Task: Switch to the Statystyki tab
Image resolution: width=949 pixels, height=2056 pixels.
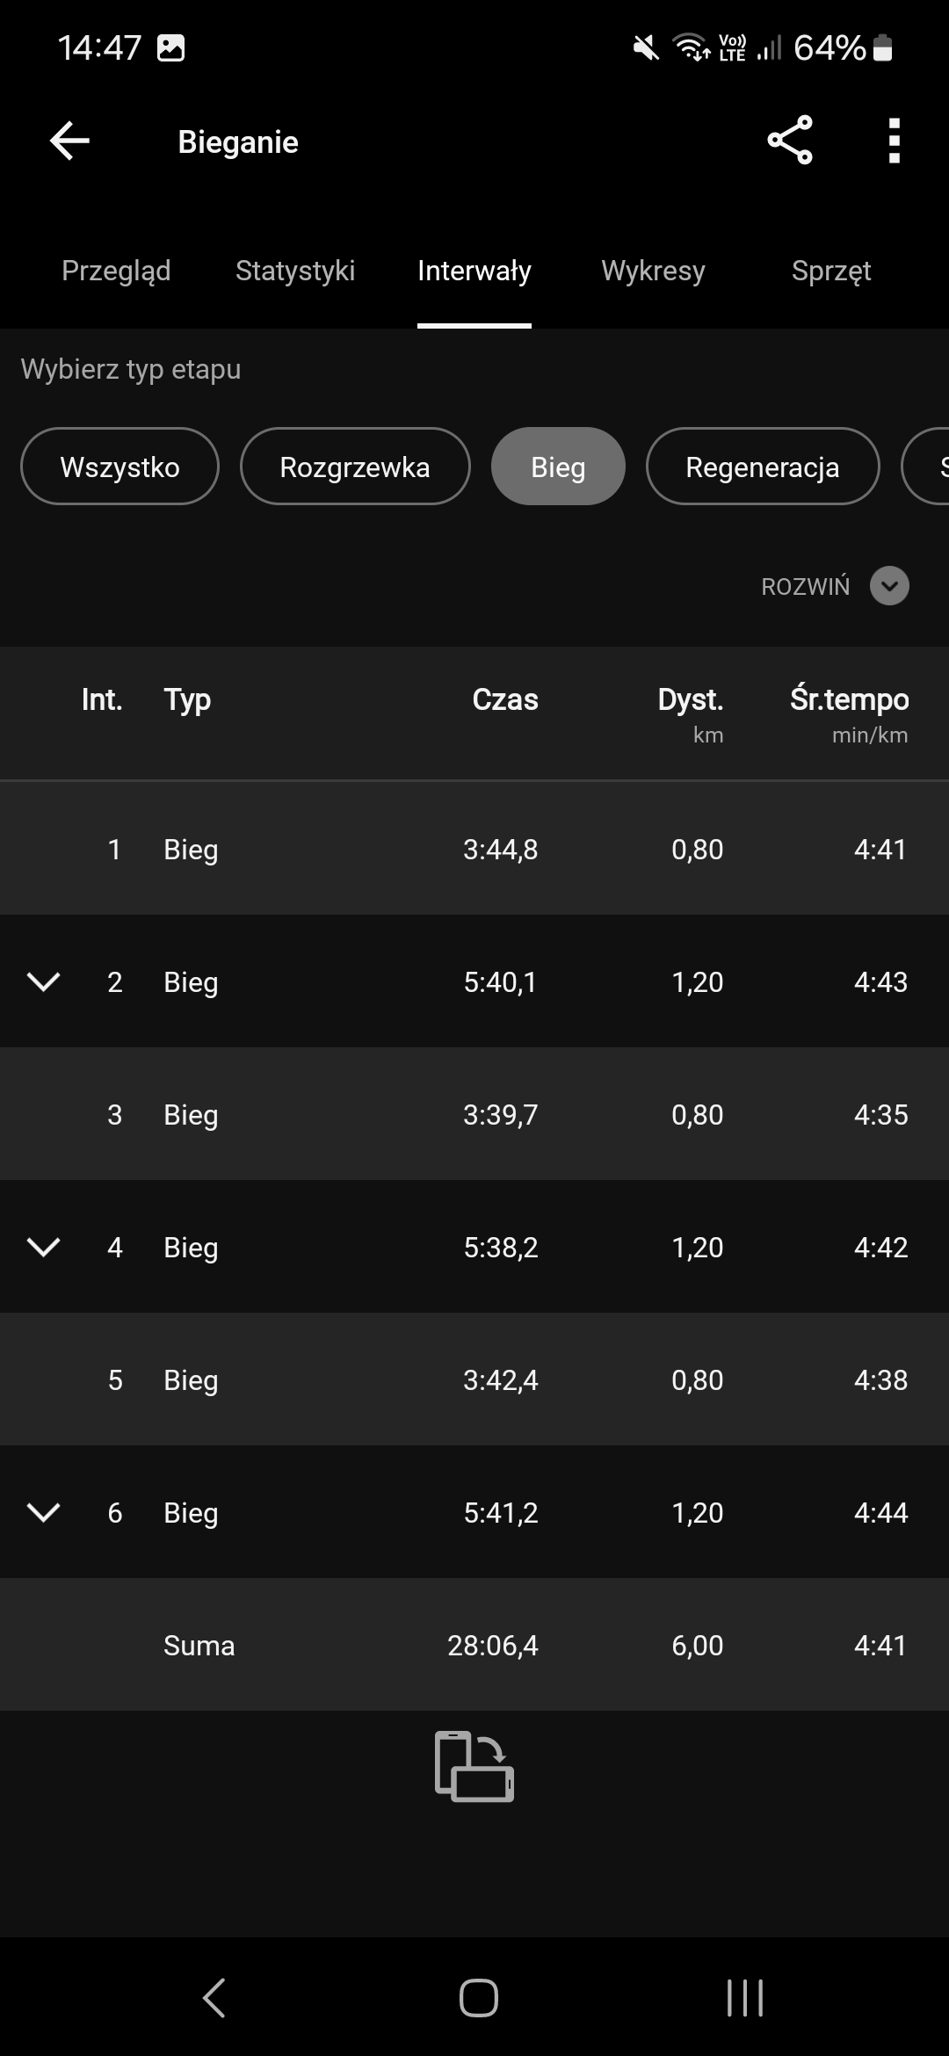Action: click(295, 271)
